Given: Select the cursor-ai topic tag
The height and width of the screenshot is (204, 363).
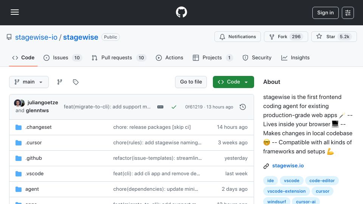Looking at the screenshot, I should (x=306, y=201).
